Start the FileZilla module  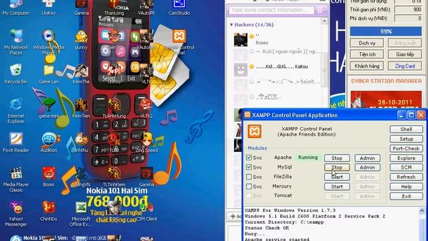[337, 177]
